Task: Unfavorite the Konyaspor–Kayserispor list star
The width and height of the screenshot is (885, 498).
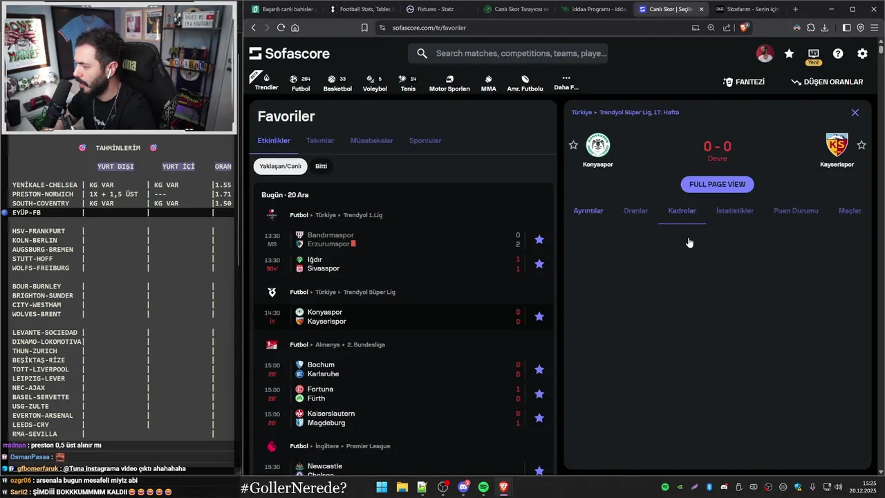Action: tap(539, 316)
